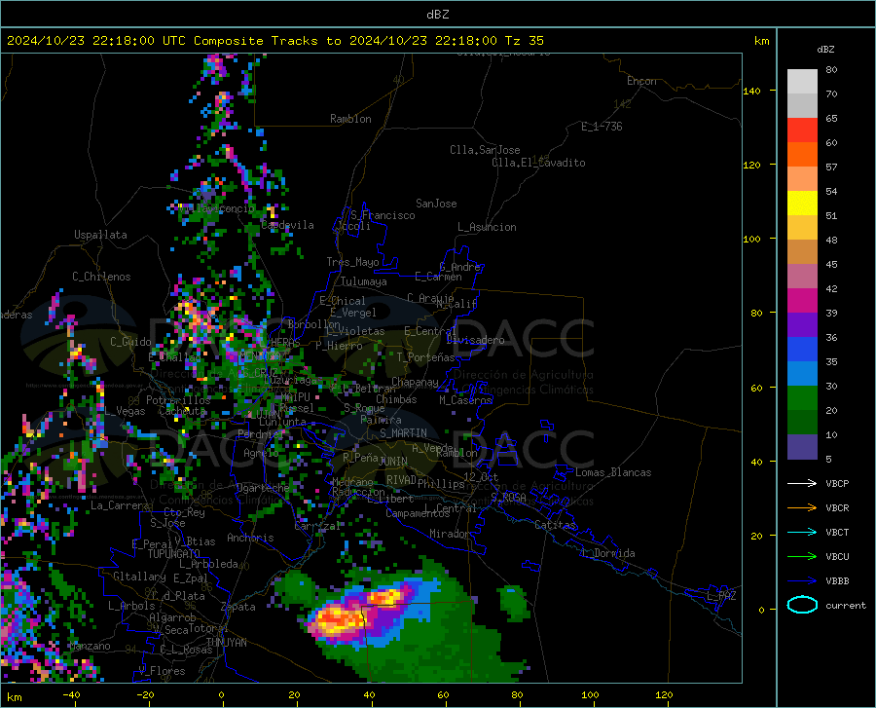Click the Catitas place label
The width and height of the screenshot is (876, 708).
(x=555, y=525)
